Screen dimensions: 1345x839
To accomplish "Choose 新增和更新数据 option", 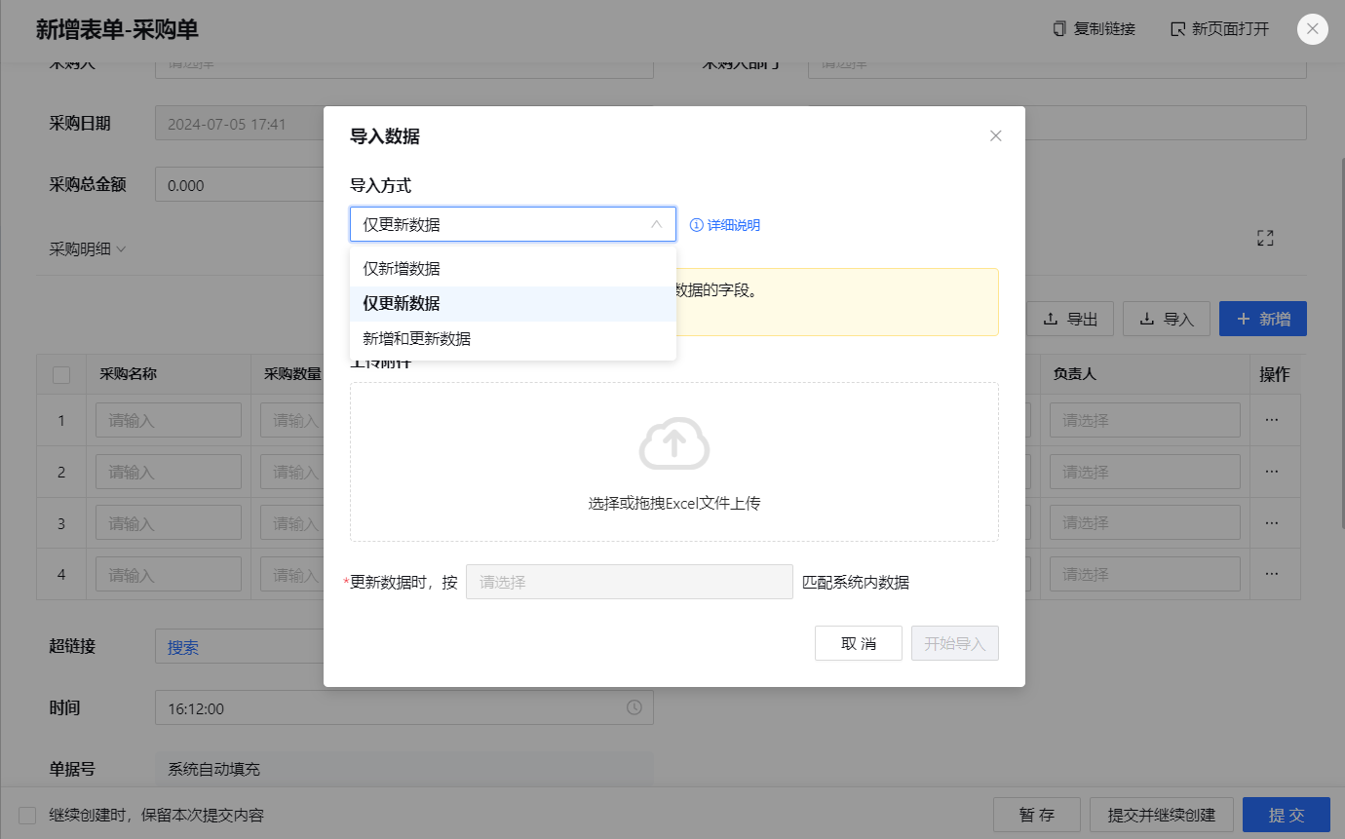I will point(513,339).
